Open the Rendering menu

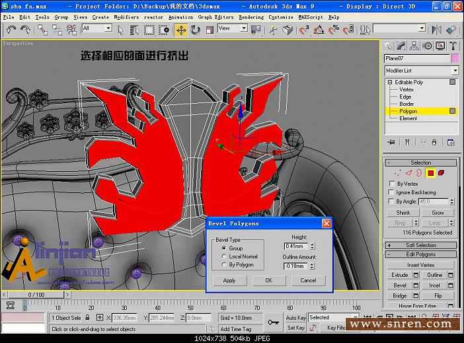(x=251, y=17)
